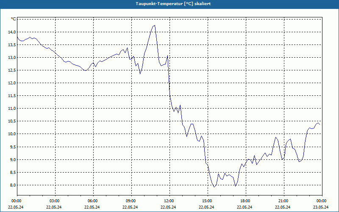
Task: Click the 23.05.24 date label
Action: pyautogui.click(x=321, y=207)
